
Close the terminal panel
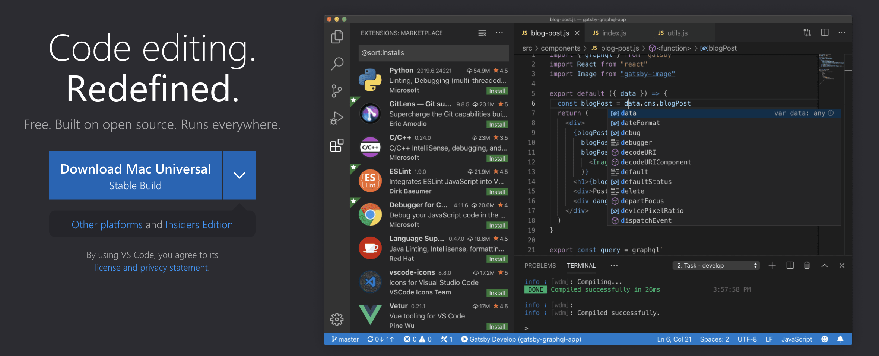click(842, 265)
